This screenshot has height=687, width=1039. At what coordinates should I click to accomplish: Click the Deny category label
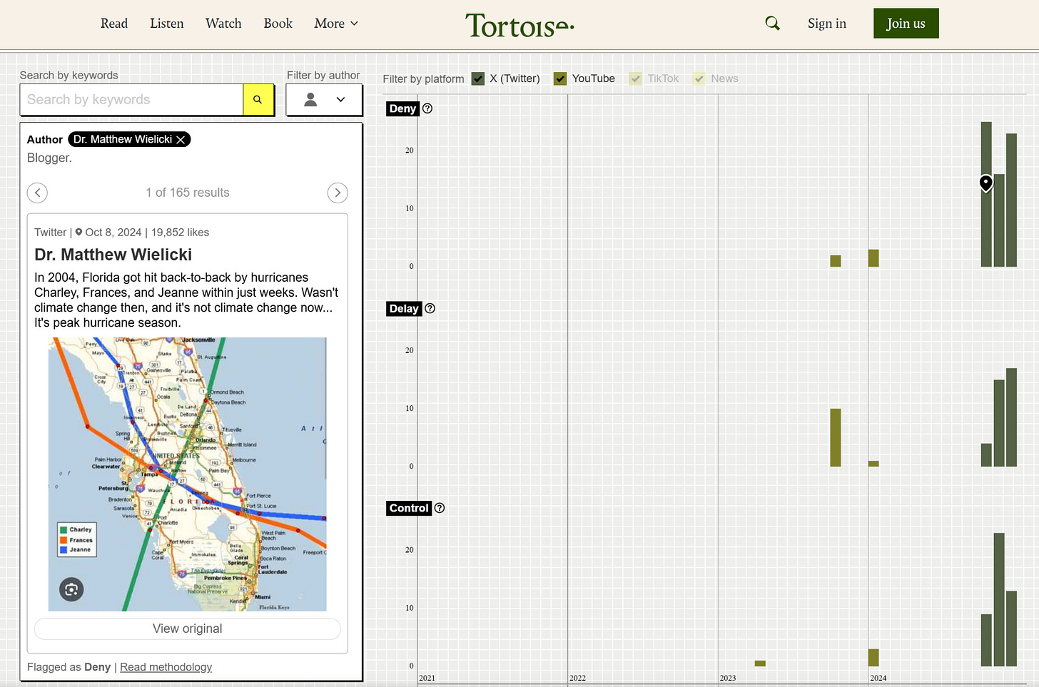[402, 108]
